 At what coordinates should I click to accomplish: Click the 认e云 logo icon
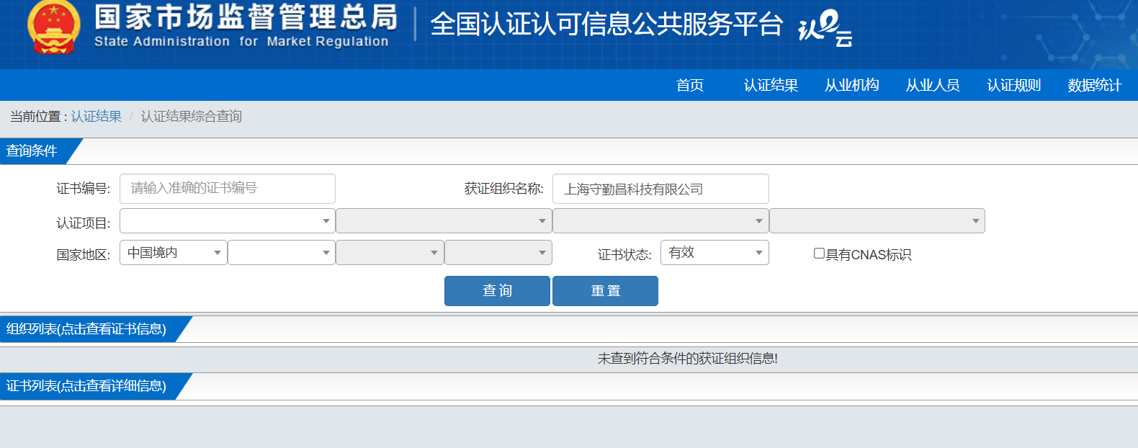tap(825, 28)
